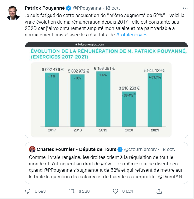Click Charles Fournier - Député de Tours name

pyautogui.click(x=76, y=150)
